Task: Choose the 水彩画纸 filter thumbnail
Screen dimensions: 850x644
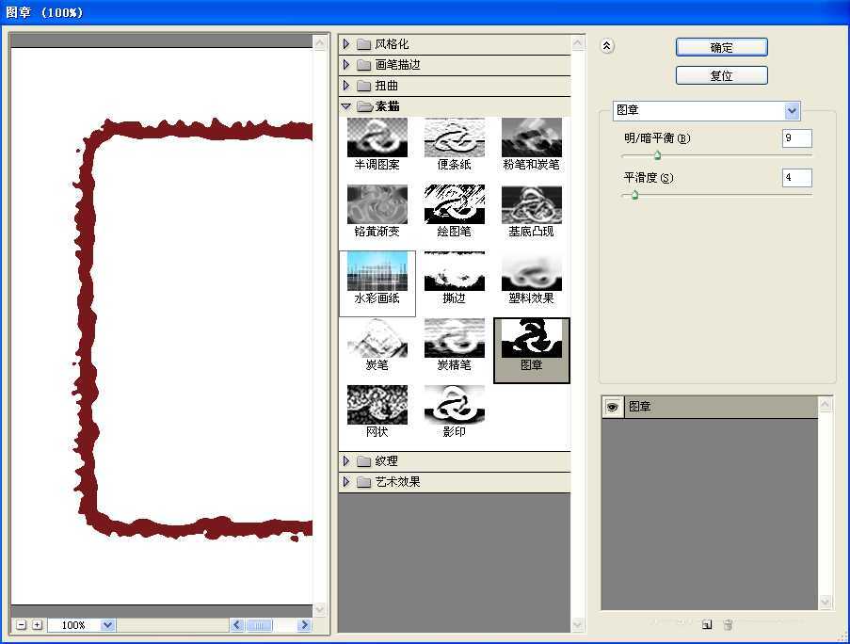Action: pyautogui.click(x=377, y=276)
